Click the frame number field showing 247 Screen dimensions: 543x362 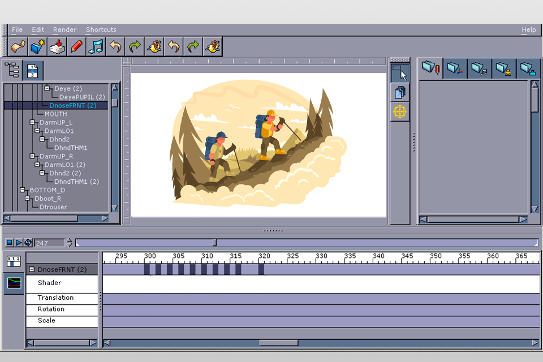(x=49, y=243)
